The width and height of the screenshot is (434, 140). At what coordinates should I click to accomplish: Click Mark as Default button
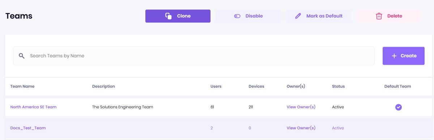[x=318, y=16]
